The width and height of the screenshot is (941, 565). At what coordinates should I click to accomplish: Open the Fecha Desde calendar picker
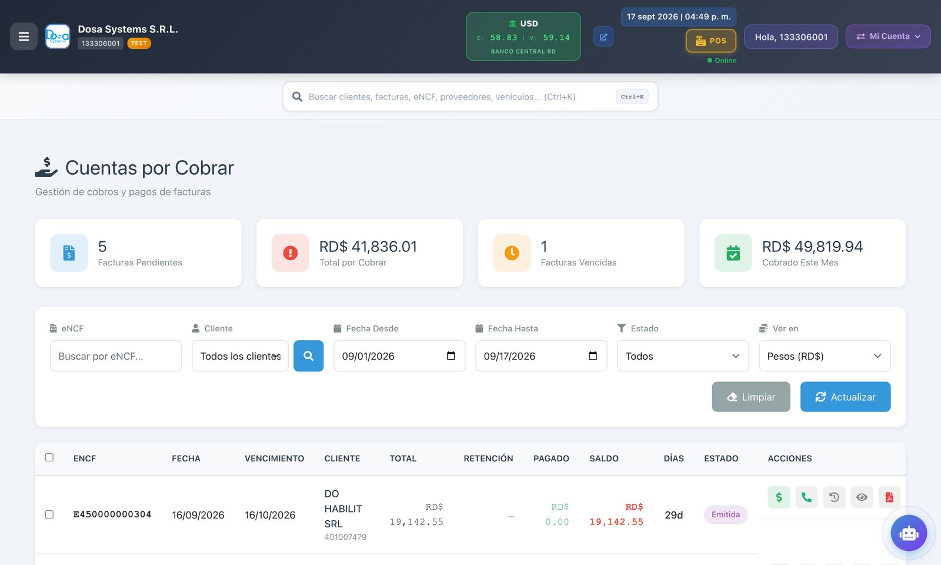(451, 356)
